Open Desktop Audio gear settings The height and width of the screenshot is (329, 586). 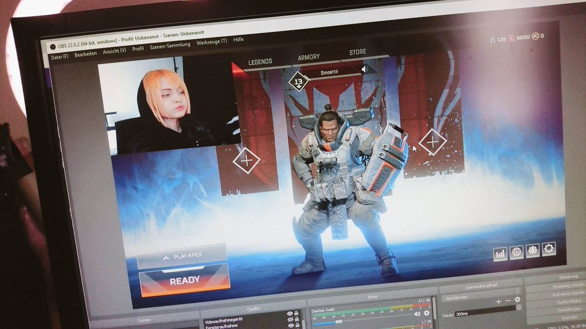[426, 313]
